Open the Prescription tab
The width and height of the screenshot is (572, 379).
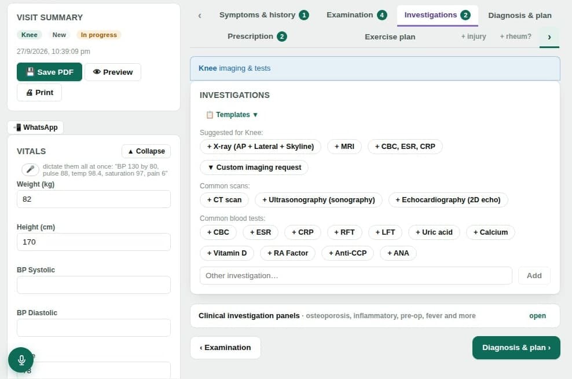pyautogui.click(x=257, y=37)
